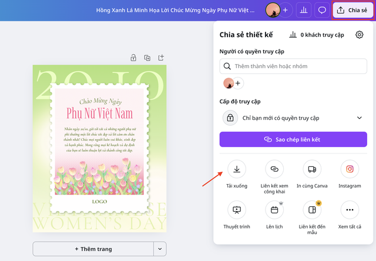Expand the arrow beside Thêm trang
The height and width of the screenshot is (261, 376).
point(160,249)
